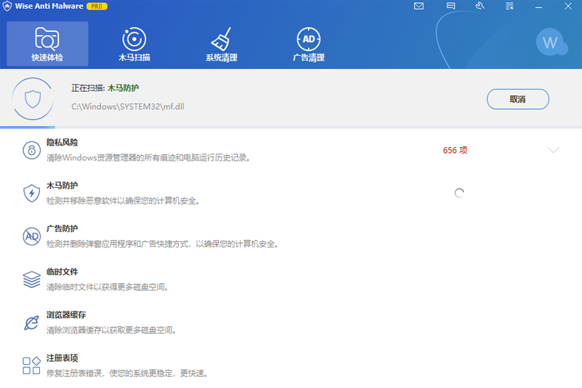
Task: Click the 取消 cancel scan button
Action: [x=518, y=99]
